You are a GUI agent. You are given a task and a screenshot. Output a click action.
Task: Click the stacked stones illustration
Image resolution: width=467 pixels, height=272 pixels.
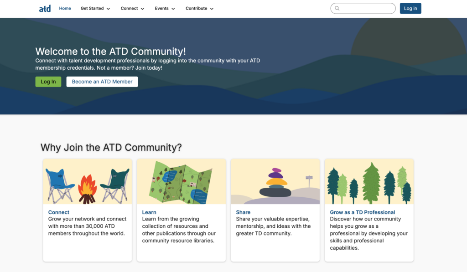point(275,181)
